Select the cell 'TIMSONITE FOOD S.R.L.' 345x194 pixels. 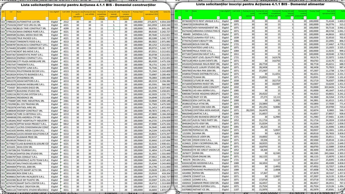33,42
